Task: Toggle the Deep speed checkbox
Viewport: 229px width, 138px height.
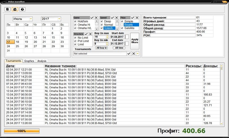Action: click(102, 22)
